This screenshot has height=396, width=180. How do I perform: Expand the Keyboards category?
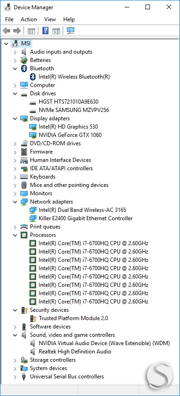(15, 177)
